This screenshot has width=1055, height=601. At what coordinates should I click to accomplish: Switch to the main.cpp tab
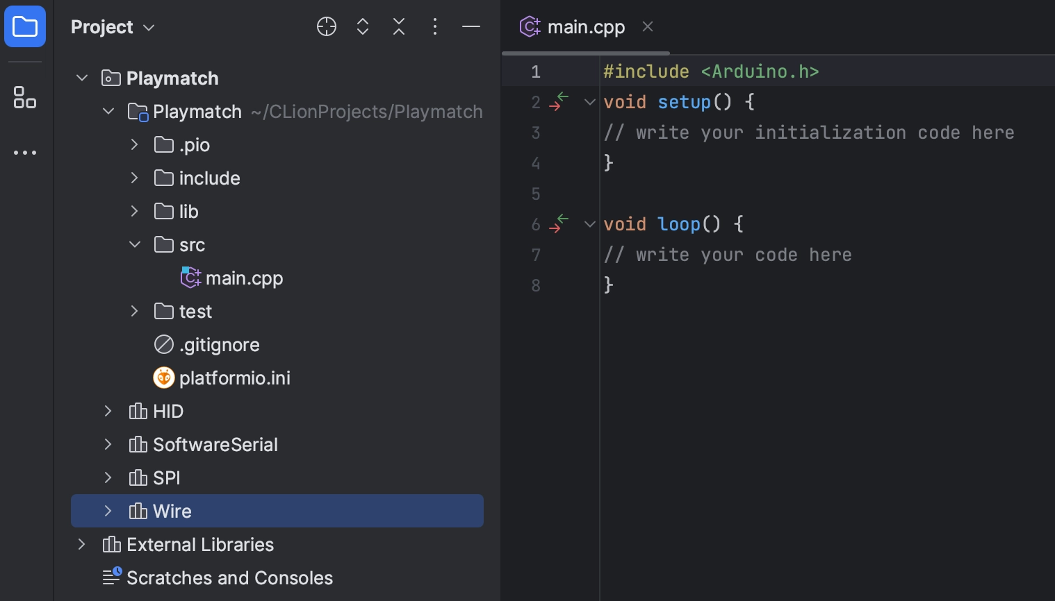pyautogui.click(x=586, y=27)
